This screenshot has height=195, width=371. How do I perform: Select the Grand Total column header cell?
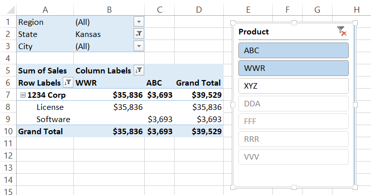click(x=199, y=83)
